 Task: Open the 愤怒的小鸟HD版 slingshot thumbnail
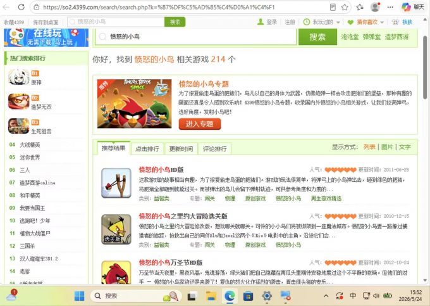point(116,183)
